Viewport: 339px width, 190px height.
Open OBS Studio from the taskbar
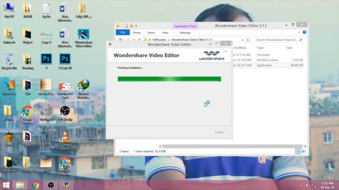51,185
